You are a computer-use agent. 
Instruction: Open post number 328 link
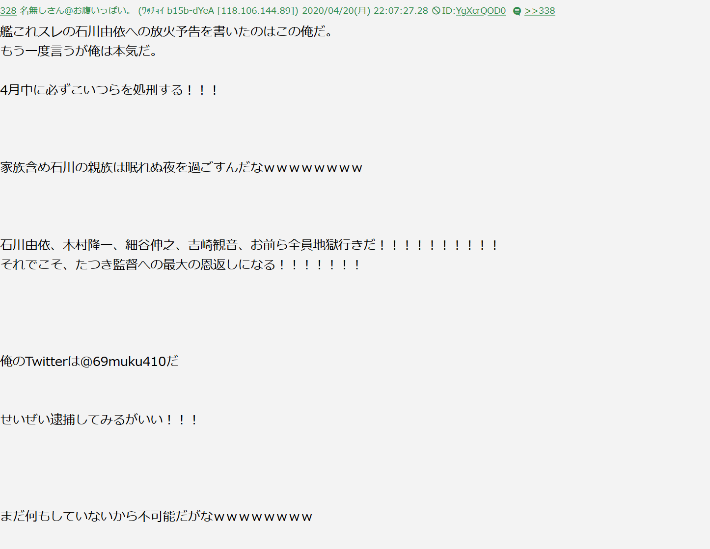[8, 11]
